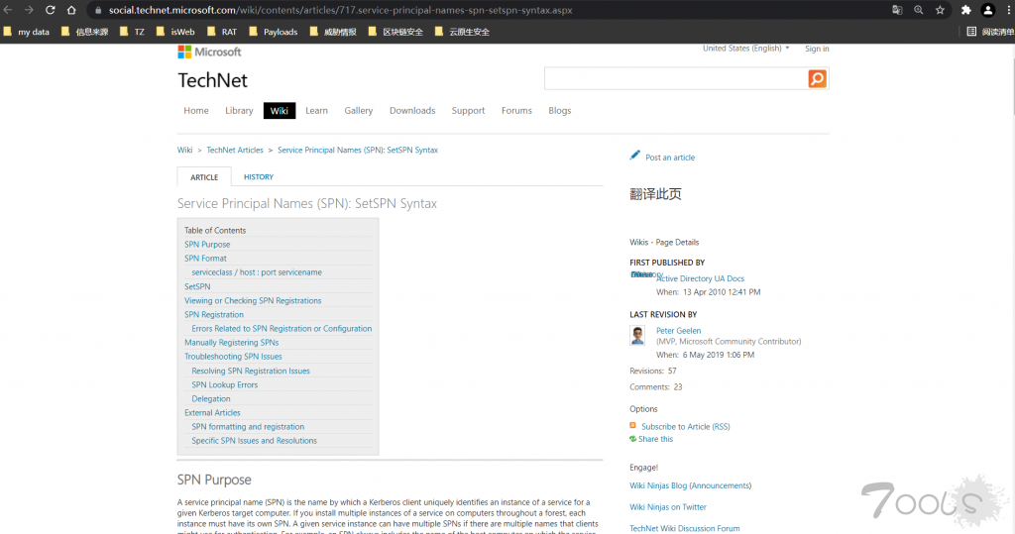Open Wiki Ninjas Blog (Announcements) link
Viewport: 1015px width, 534px height.
click(691, 485)
